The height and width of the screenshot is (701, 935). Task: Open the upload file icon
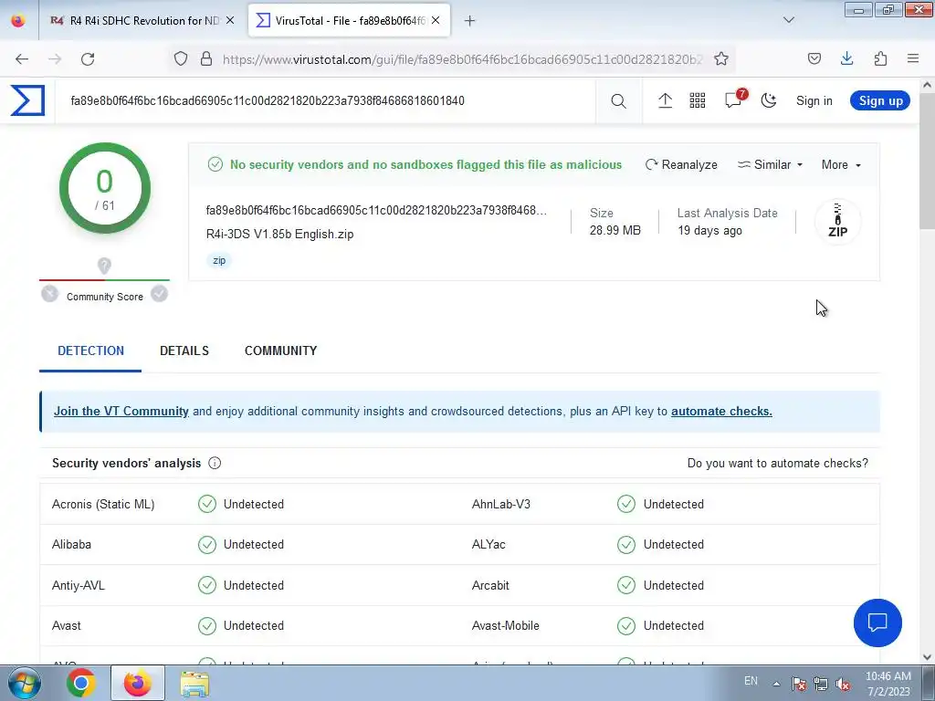(x=665, y=100)
